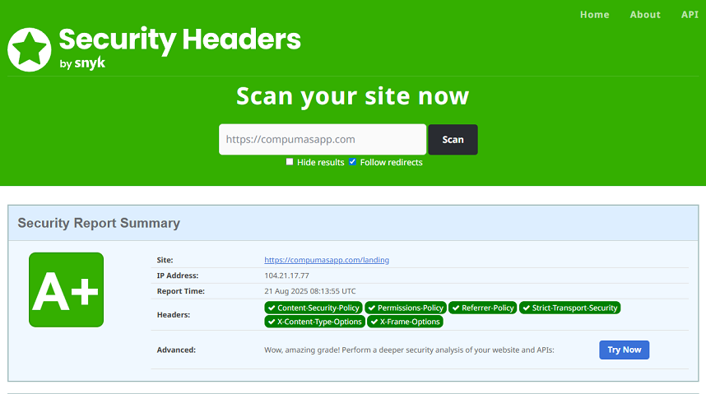This screenshot has height=394, width=706.
Task: Click the Security Report Summary heading
Action: (x=99, y=223)
